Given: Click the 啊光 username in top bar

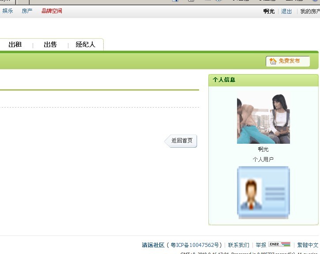Looking at the screenshot, I should tap(269, 11).
